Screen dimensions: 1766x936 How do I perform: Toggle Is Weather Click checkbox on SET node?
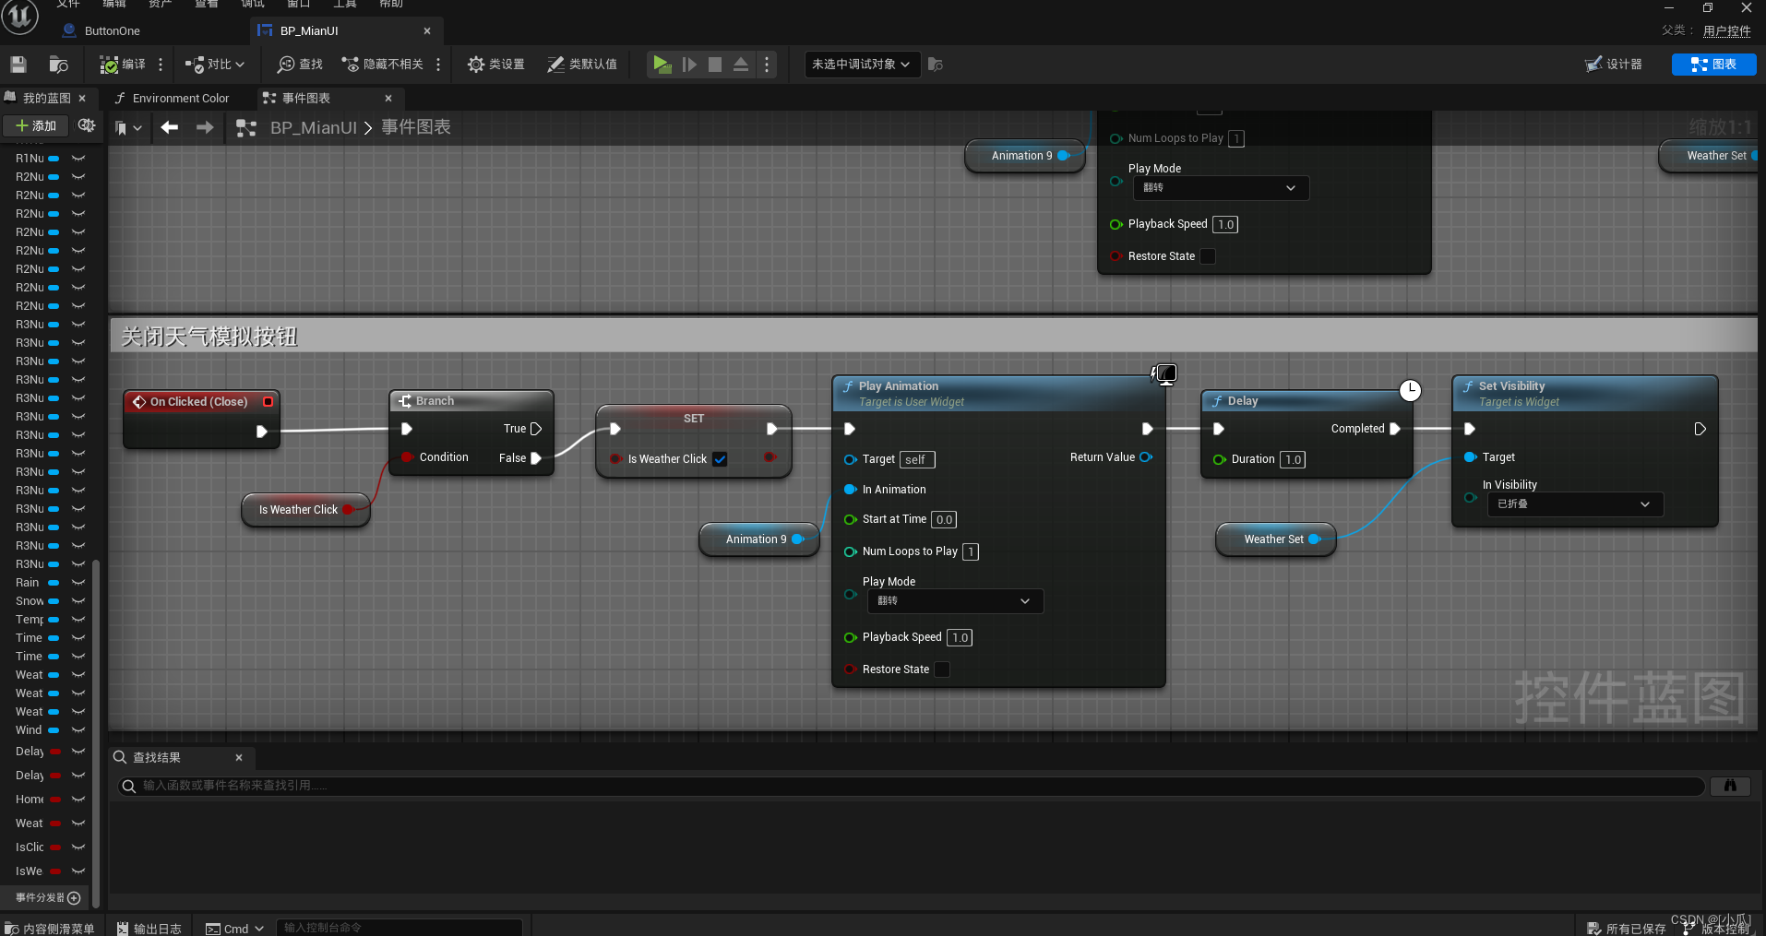coord(720,459)
